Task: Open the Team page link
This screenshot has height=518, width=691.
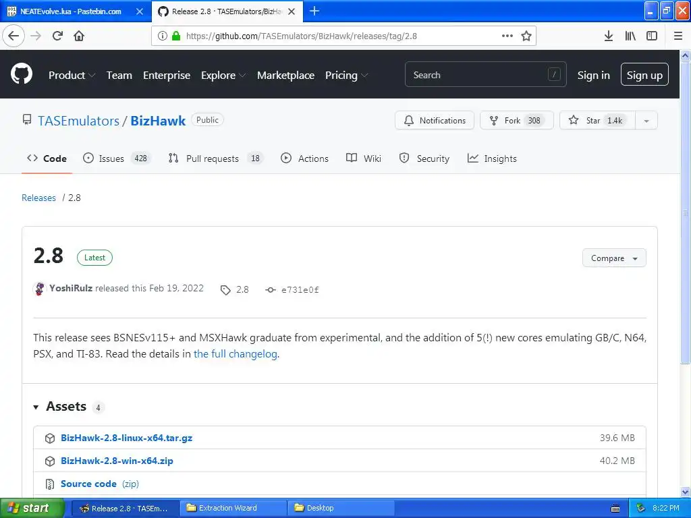Action: coord(119,76)
